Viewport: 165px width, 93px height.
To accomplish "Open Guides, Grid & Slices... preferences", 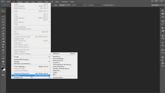I will (x=64, y=68).
